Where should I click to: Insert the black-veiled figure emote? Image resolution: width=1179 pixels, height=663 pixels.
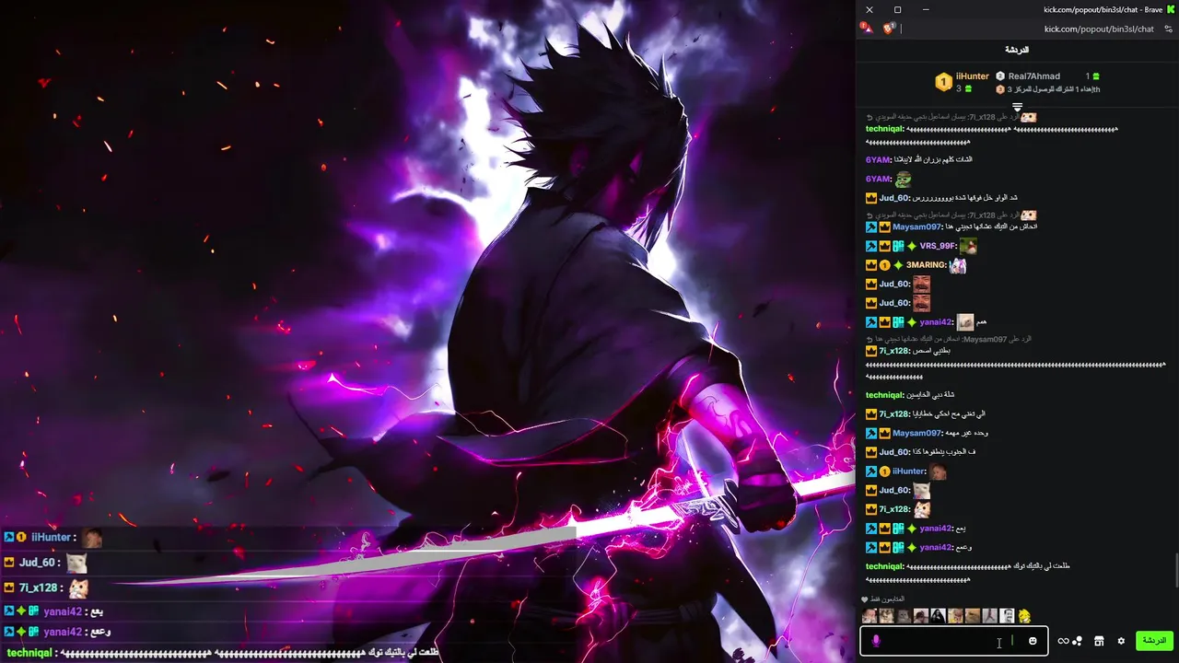[x=938, y=616]
